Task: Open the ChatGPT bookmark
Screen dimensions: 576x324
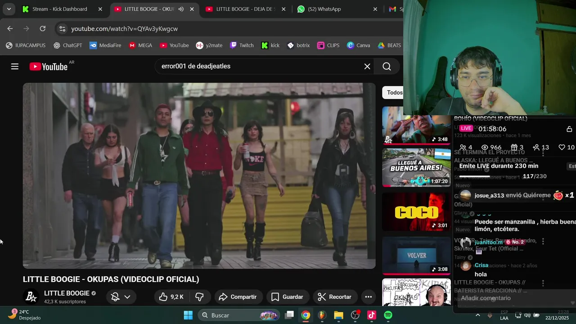Action: tap(68, 45)
